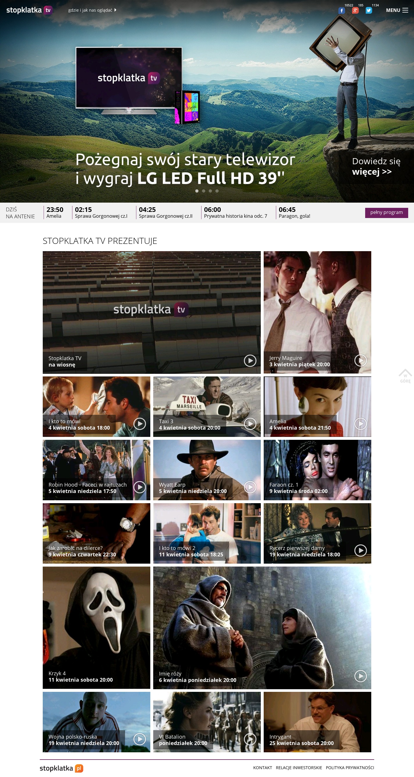
Task: Open the Krzyk 4 movie thumbnail
Action: point(96,627)
